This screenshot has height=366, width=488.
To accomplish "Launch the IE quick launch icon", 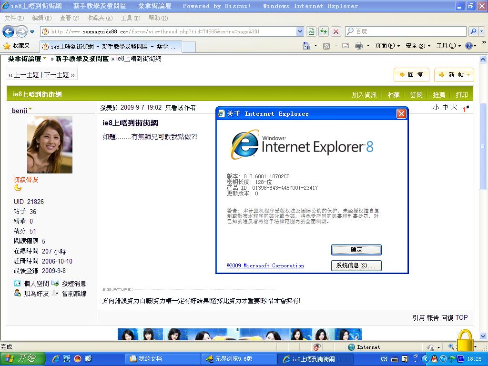I will pyautogui.click(x=56, y=359).
